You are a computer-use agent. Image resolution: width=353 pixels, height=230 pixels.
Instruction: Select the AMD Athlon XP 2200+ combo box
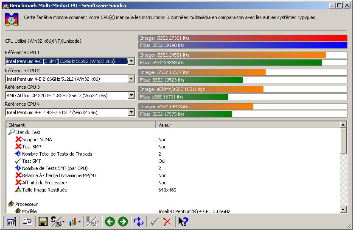[x=70, y=96]
